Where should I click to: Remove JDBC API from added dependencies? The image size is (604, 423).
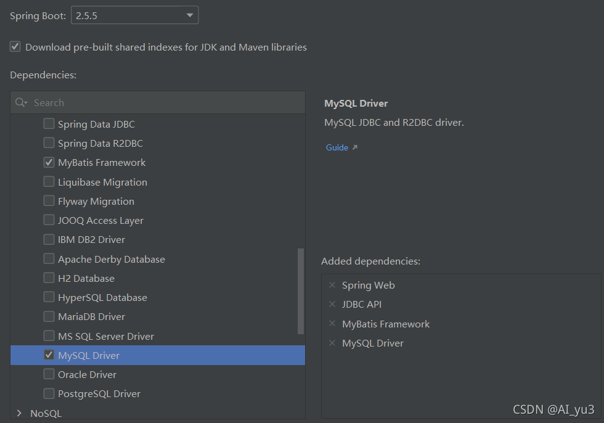click(332, 304)
